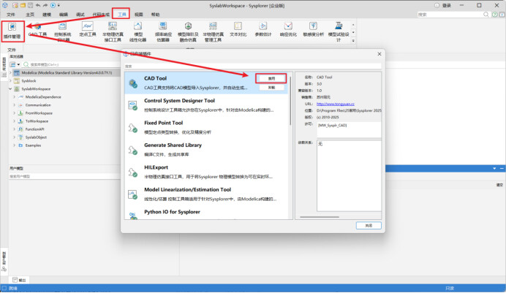Click the save icon in quick access toolbar
This screenshot has width=506, height=293.
[x=30, y=5]
